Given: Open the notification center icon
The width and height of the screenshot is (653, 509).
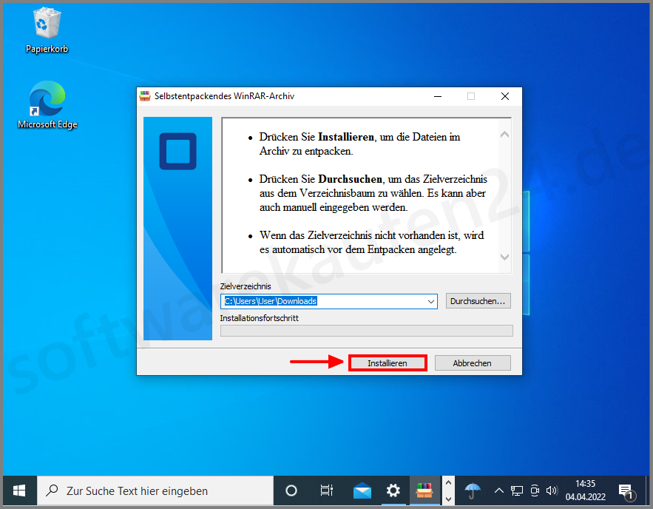Looking at the screenshot, I should [626, 491].
